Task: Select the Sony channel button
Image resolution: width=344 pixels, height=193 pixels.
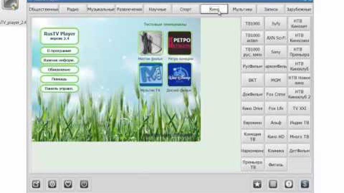Action: pyautogui.click(x=276, y=52)
